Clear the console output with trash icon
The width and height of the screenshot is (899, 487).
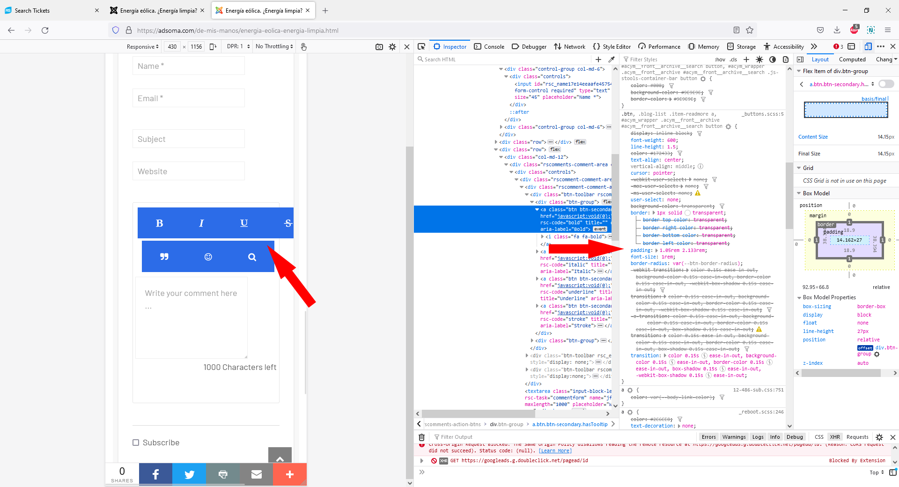pos(421,437)
